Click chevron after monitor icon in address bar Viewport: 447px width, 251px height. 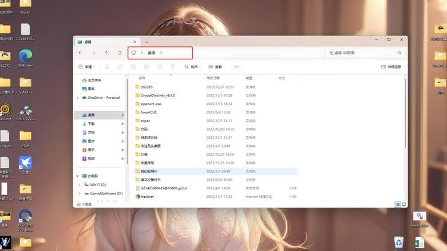pyautogui.click(x=142, y=53)
